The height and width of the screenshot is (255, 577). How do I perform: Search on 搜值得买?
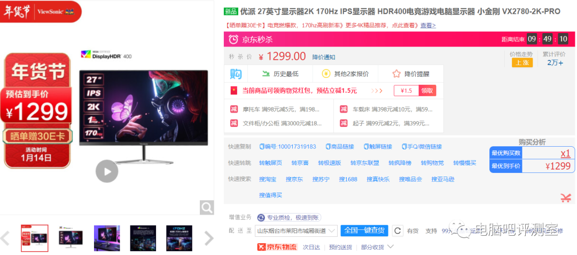(x=270, y=195)
